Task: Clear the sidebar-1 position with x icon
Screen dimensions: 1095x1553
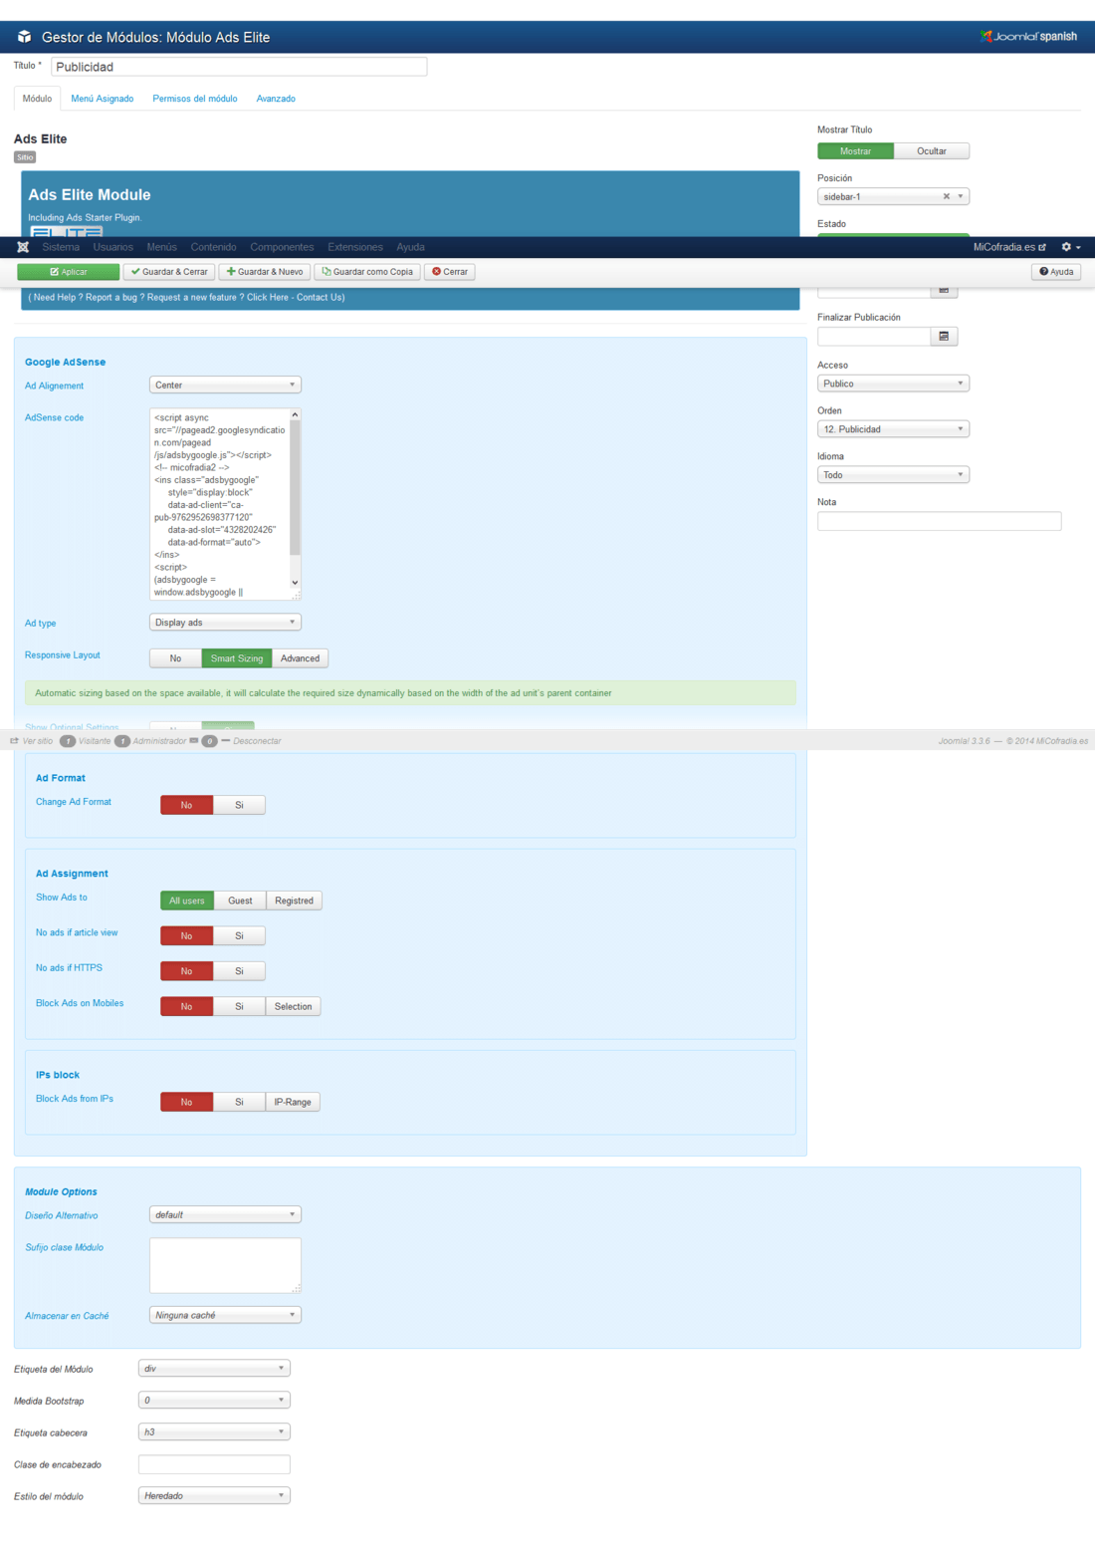Action: click(946, 197)
